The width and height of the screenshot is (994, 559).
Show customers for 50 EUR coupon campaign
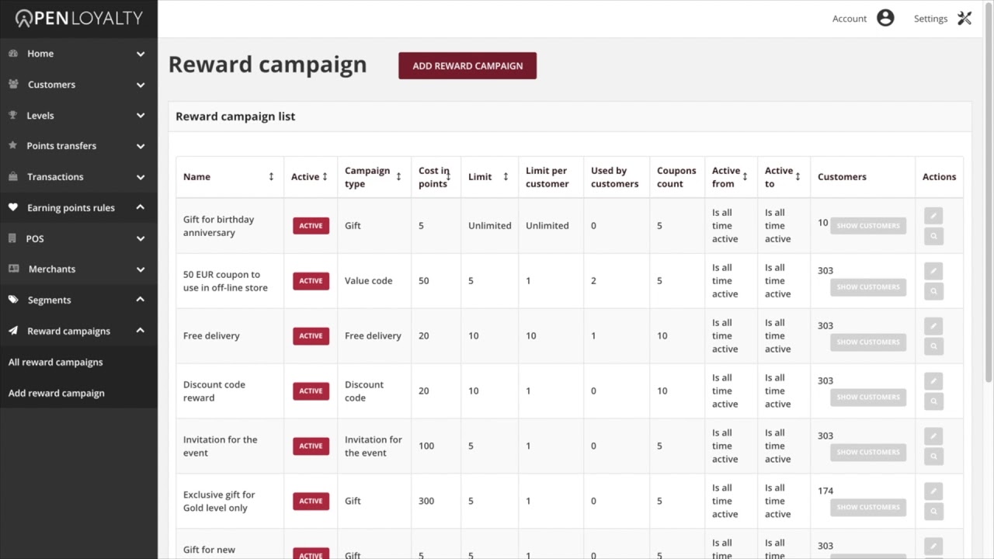coord(867,287)
